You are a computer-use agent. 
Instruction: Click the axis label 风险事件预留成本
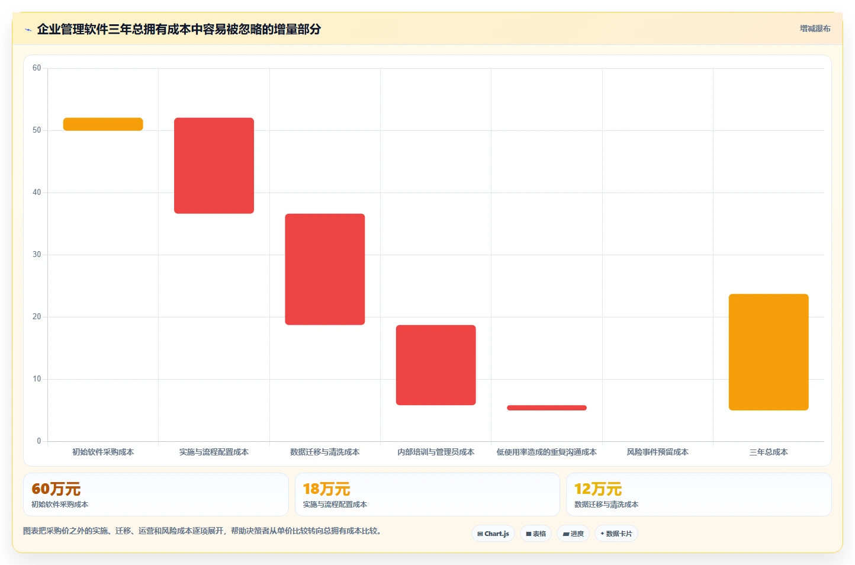click(658, 452)
